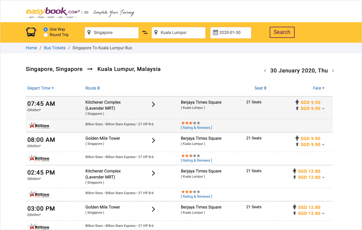Click the 2020-01-30 date field
Viewport: 362px width, 230px height.
pyautogui.click(x=231, y=33)
